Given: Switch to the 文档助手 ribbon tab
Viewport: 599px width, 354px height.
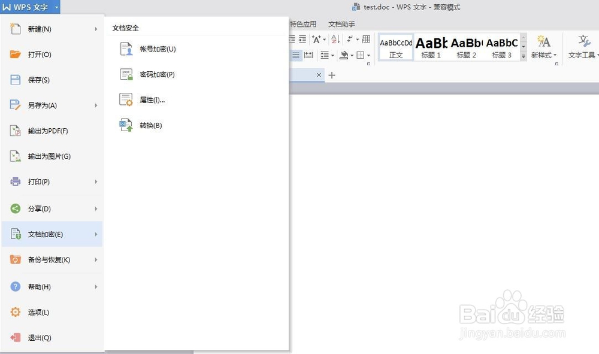Looking at the screenshot, I should (x=342, y=24).
